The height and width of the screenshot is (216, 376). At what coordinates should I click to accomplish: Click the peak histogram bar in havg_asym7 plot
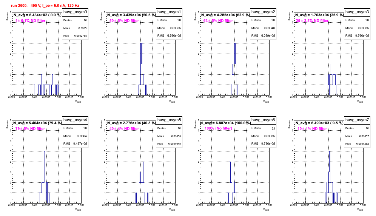pos(330,177)
